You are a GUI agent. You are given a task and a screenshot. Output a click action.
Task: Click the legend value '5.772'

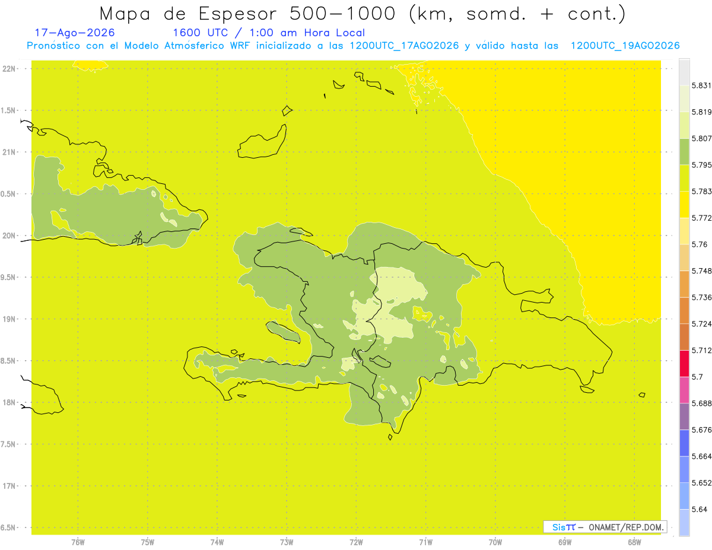702,218
